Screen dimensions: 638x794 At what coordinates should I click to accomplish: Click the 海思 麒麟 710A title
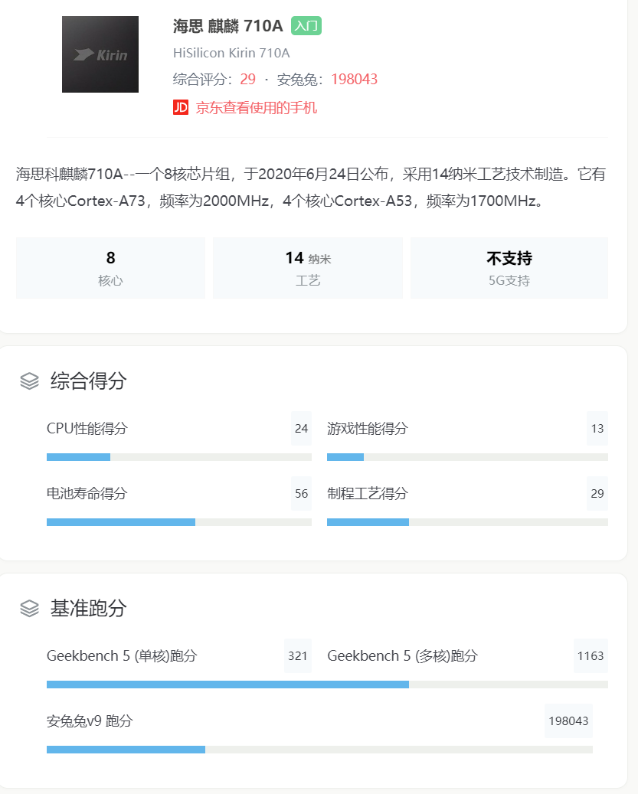(x=228, y=26)
